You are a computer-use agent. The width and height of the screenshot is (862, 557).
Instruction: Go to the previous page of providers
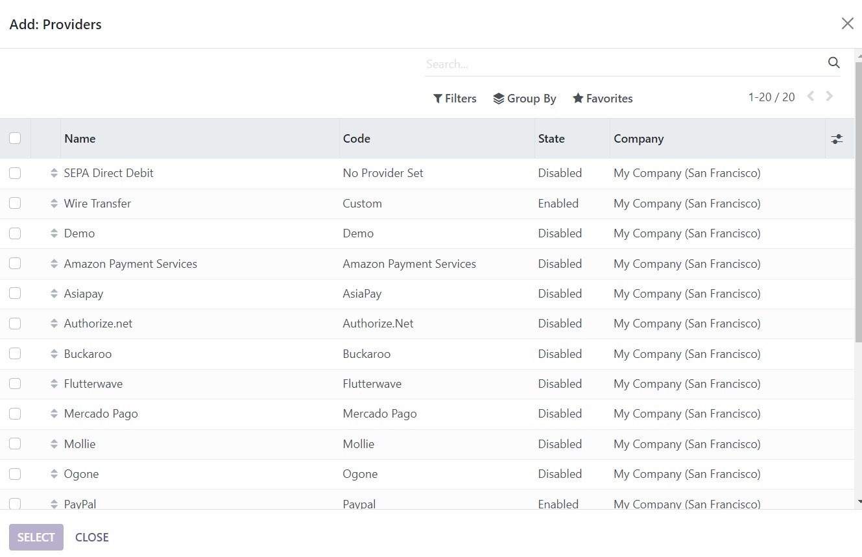click(811, 96)
